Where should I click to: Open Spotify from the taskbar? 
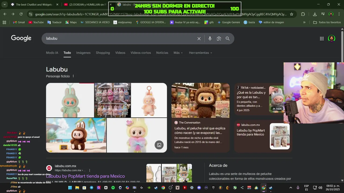[x=113, y=188]
